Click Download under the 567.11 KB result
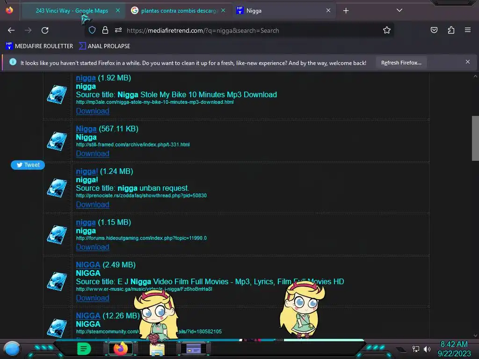Viewport: 479px width, 359px height. click(93, 153)
